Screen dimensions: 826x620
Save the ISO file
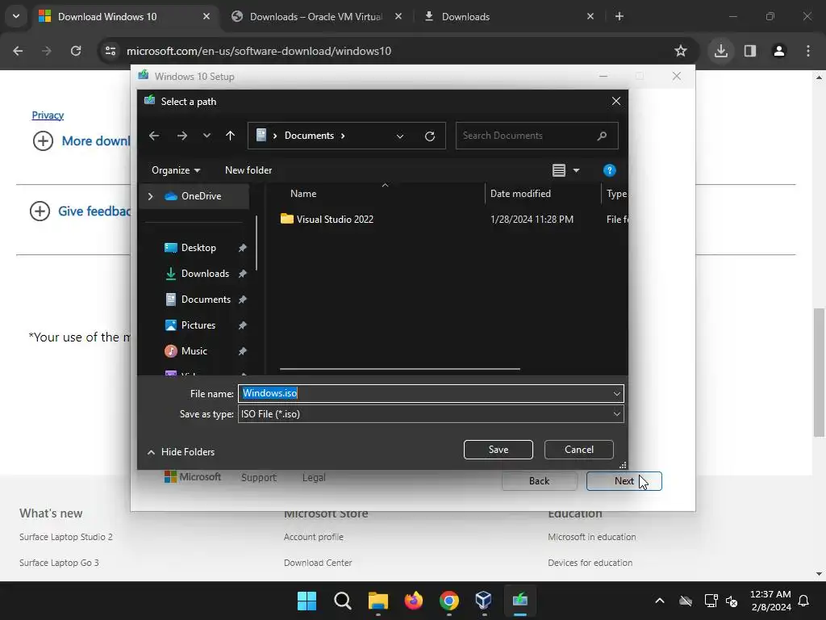click(499, 450)
